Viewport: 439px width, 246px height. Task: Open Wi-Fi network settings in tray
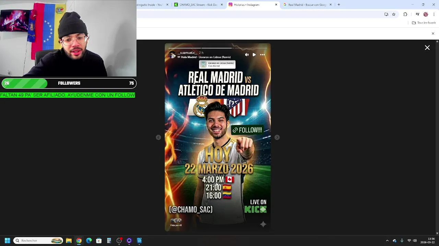(x=409, y=241)
